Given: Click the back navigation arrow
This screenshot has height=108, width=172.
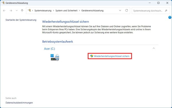Looking at the screenshot, I should (4, 11).
